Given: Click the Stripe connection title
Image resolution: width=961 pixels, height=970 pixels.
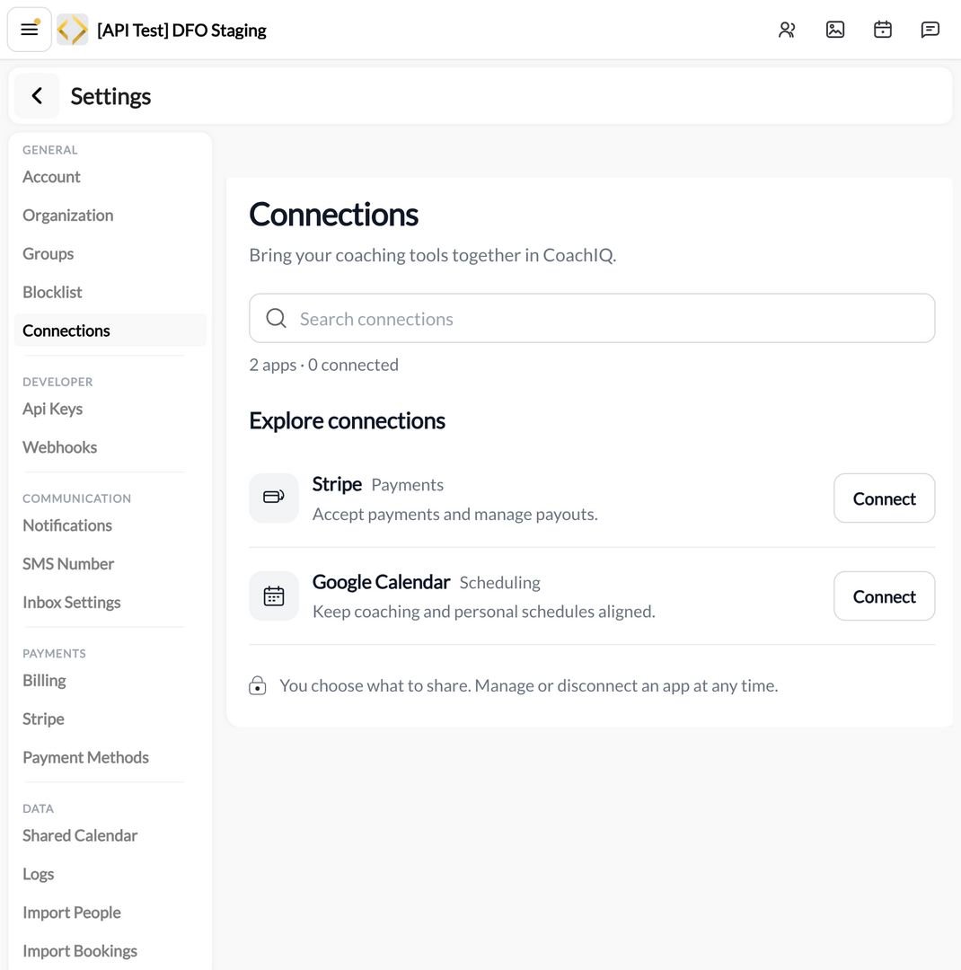Looking at the screenshot, I should 337,484.
